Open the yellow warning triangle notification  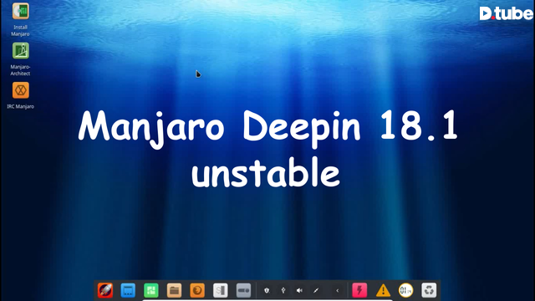383,290
